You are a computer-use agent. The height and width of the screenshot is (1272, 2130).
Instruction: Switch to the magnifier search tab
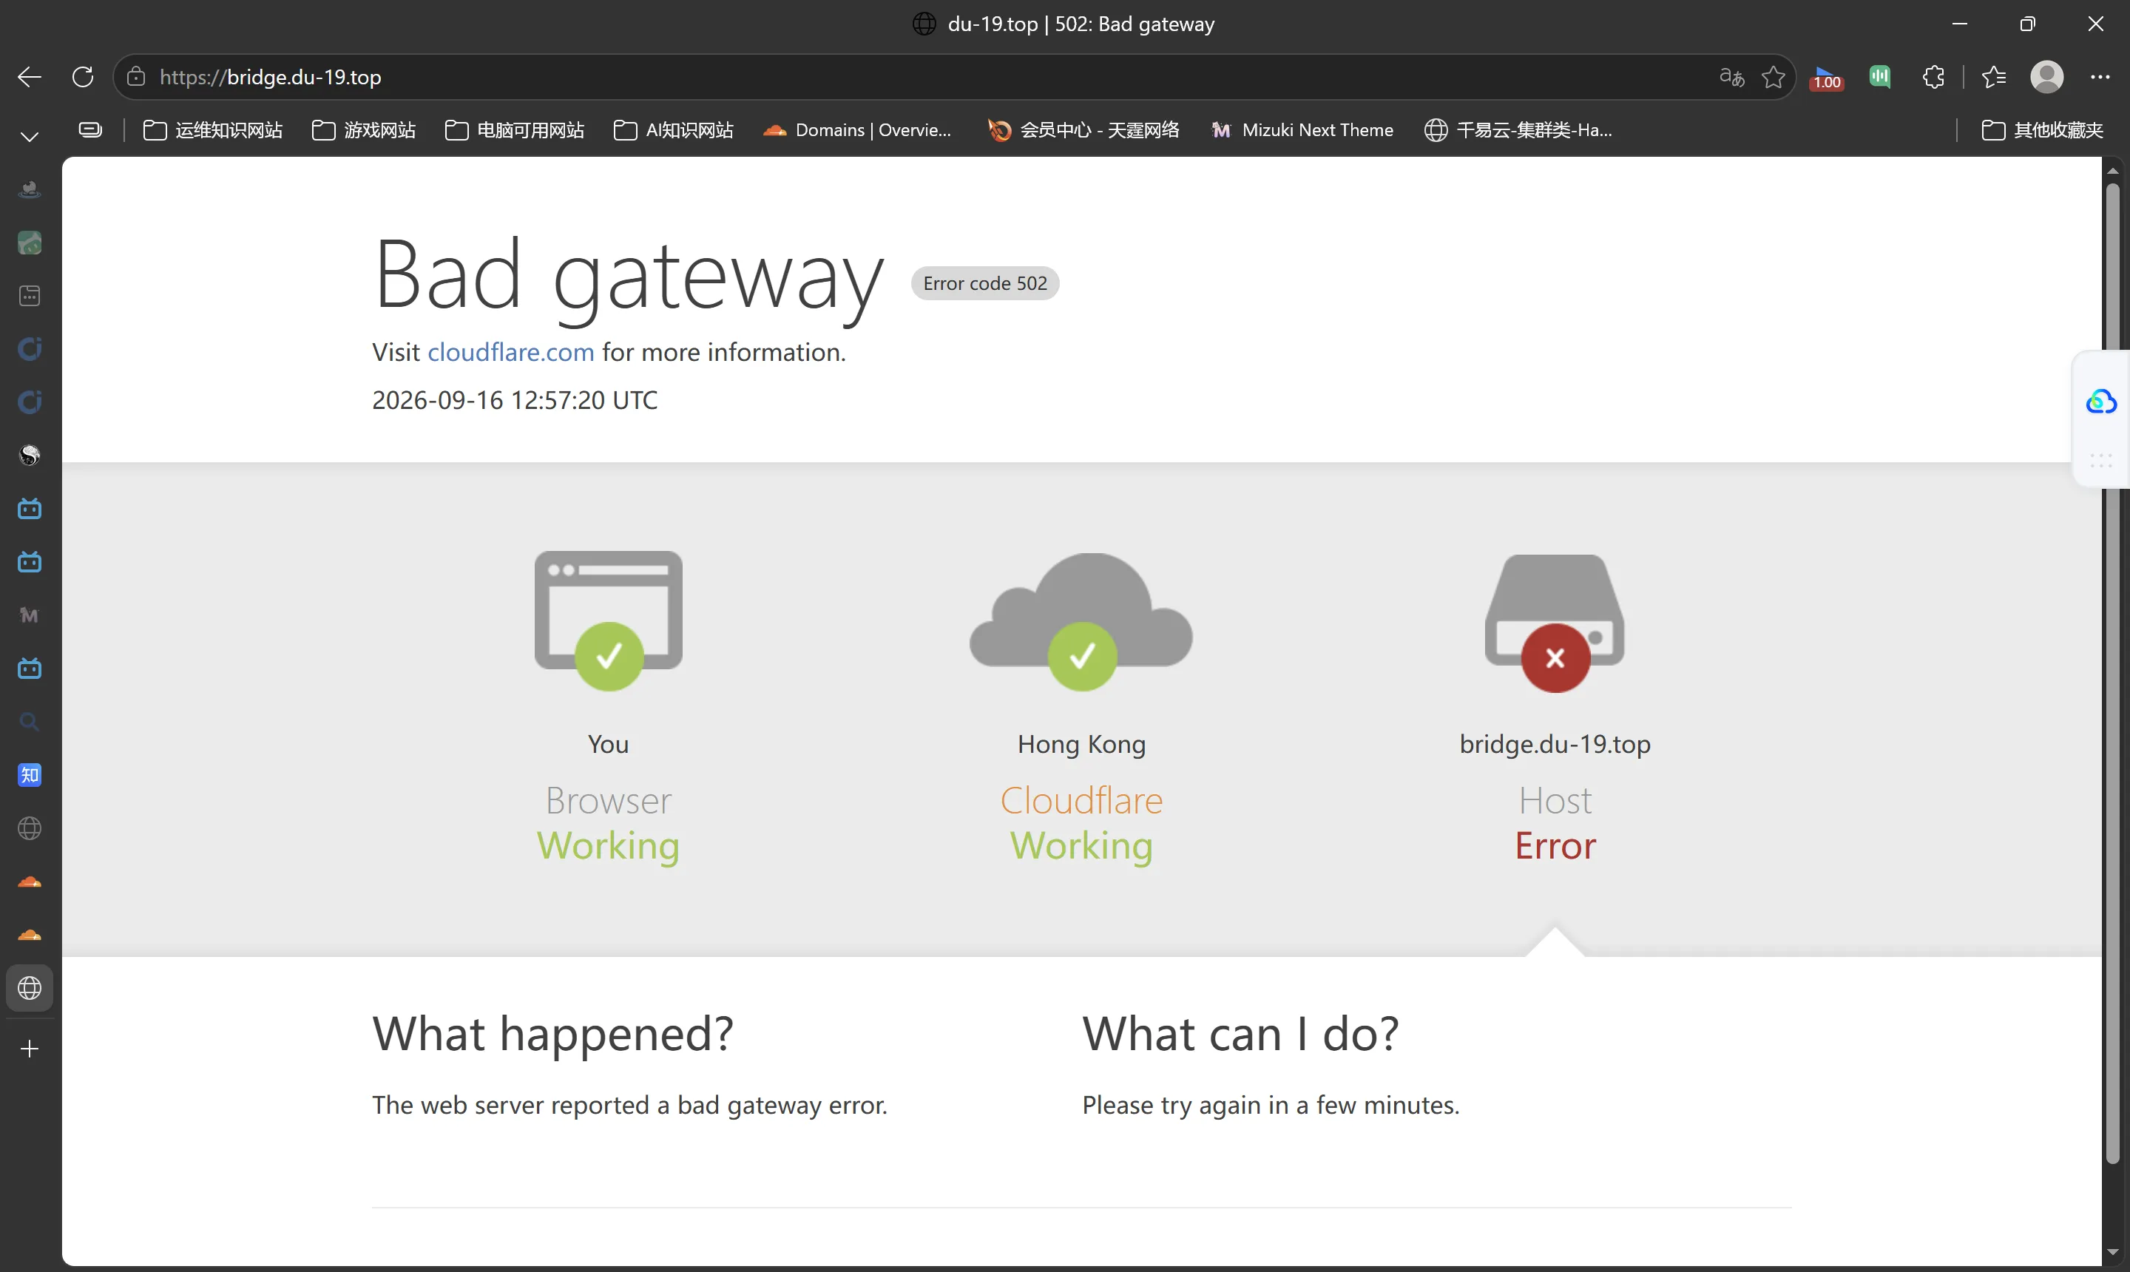[30, 722]
